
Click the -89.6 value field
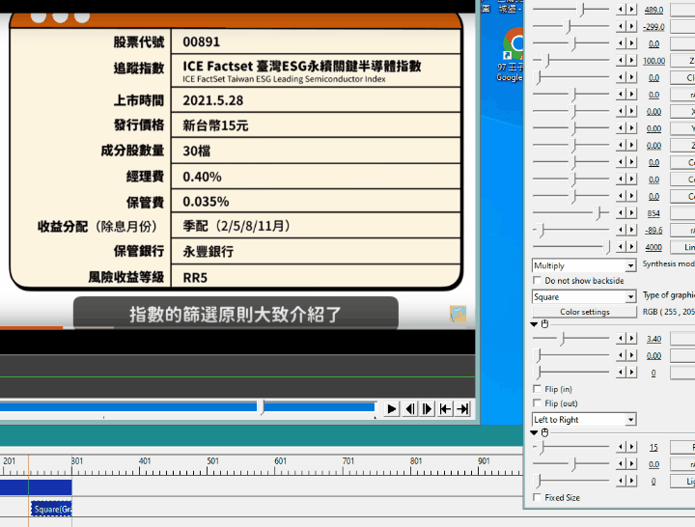click(653, 231)
